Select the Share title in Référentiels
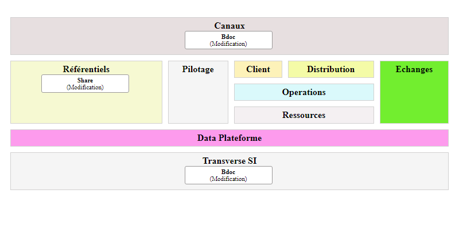459x229 pixels. [x=85, y=80]
